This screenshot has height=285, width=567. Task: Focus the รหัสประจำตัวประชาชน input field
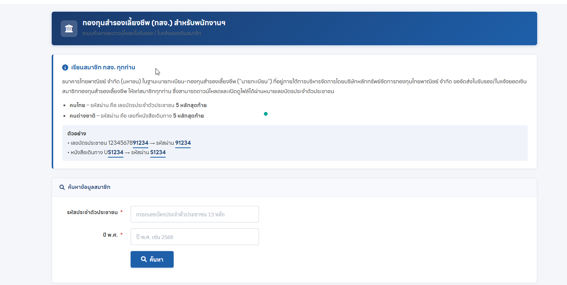tap(195, 214)
